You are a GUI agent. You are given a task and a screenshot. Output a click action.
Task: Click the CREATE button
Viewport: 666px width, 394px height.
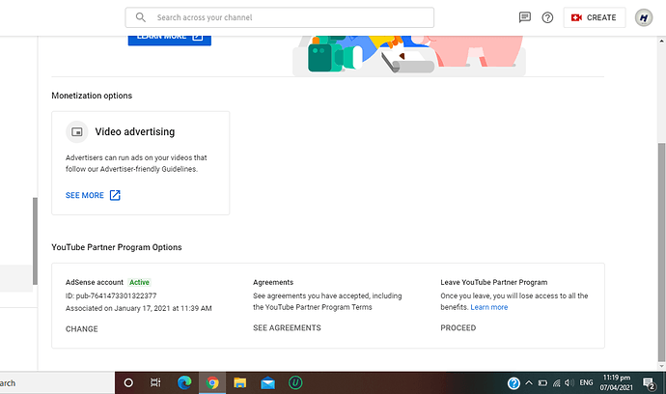pyautogui.click(x=595, y=17)
